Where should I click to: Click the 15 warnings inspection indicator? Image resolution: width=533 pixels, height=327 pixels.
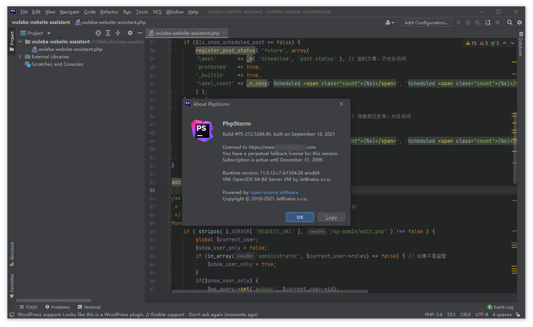(471, 43)
